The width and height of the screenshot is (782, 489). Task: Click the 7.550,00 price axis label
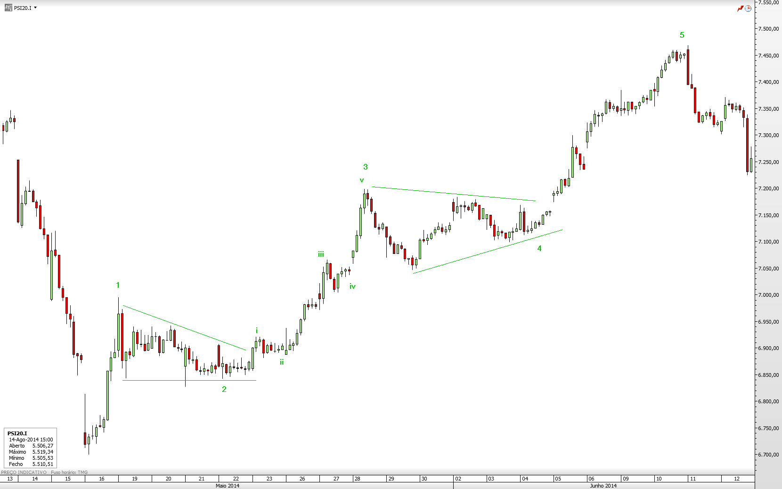pos(768,2)
